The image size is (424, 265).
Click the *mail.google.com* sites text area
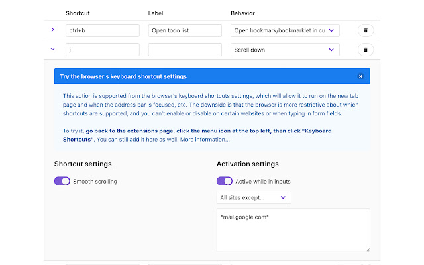point(293,230)
